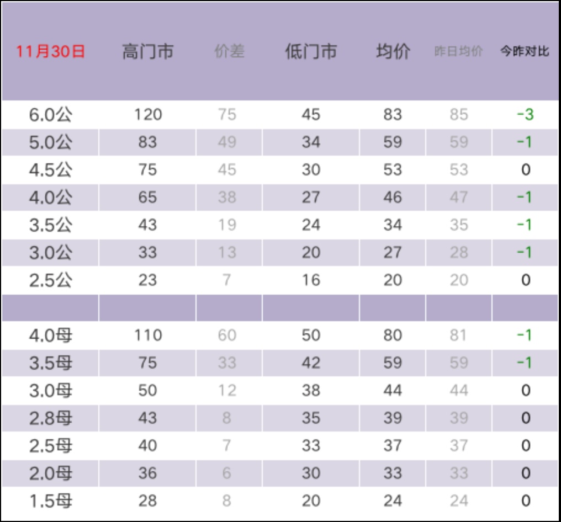Select 均价 value 27 in 3.0公 row
Image resolution: width=561 pixels, height=522 pixels.
click(x=393, y=252)
